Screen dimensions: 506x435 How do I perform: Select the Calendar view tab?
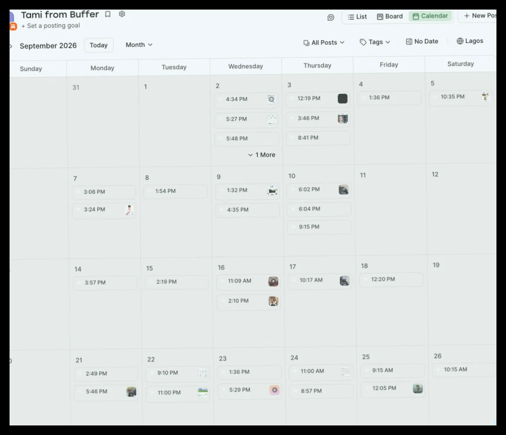coord(430,16)
